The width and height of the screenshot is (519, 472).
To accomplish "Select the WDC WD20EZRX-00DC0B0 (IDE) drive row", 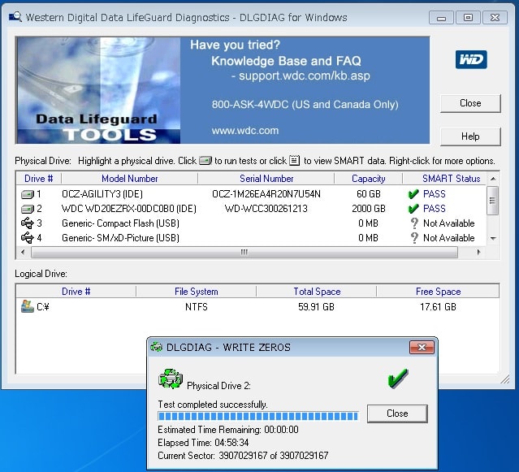I will pos(251,209).
